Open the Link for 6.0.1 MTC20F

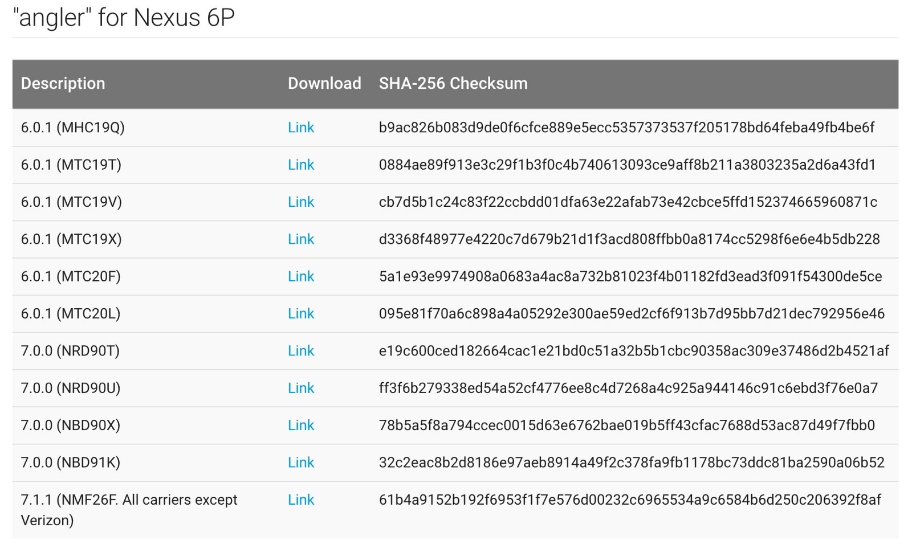click(x=301, y=276)
